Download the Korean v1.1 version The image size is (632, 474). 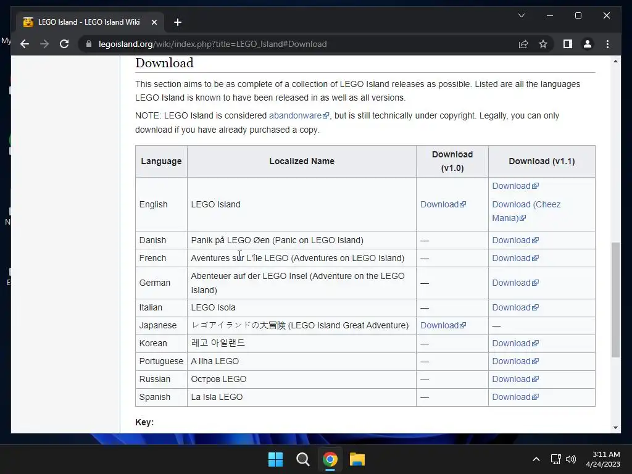[x=515, y=343]
